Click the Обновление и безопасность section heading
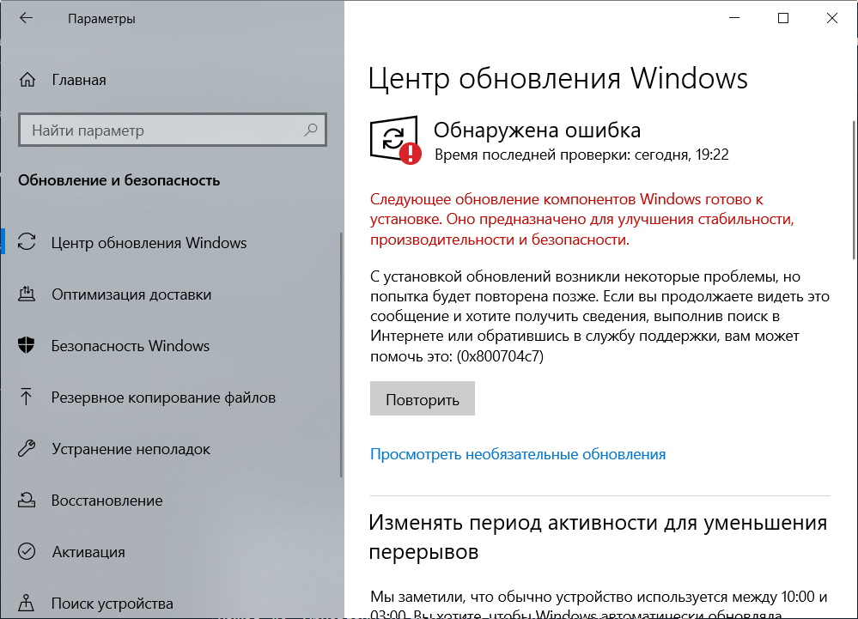The image size is (858, 619). pos(119,180)
